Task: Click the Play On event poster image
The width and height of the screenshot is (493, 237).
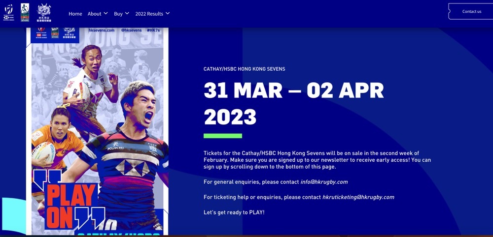Action: point(98,131)
